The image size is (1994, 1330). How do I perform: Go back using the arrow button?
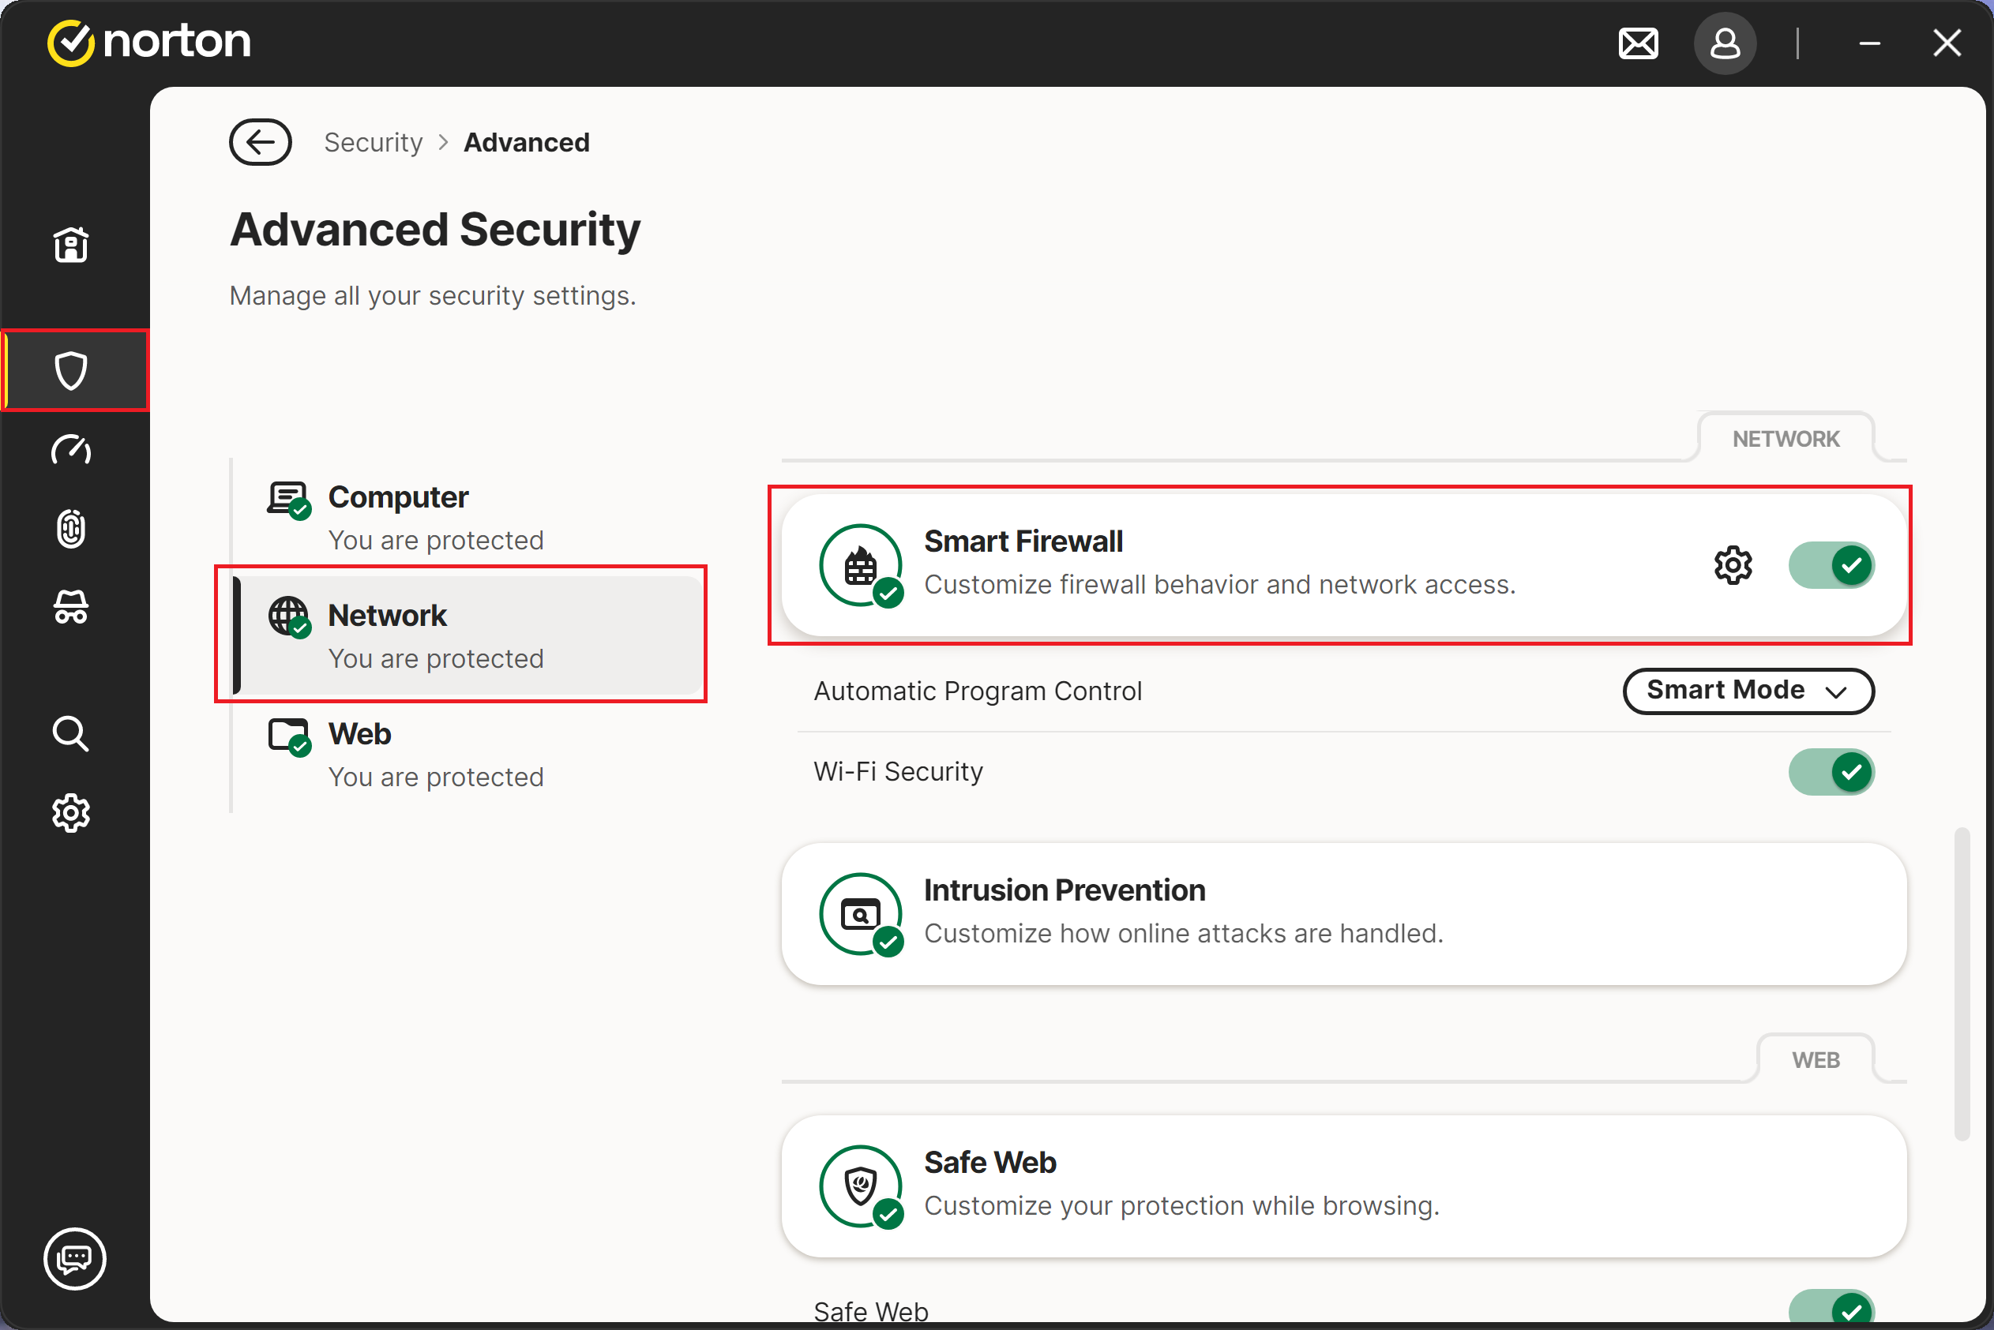tap(261, 143)
